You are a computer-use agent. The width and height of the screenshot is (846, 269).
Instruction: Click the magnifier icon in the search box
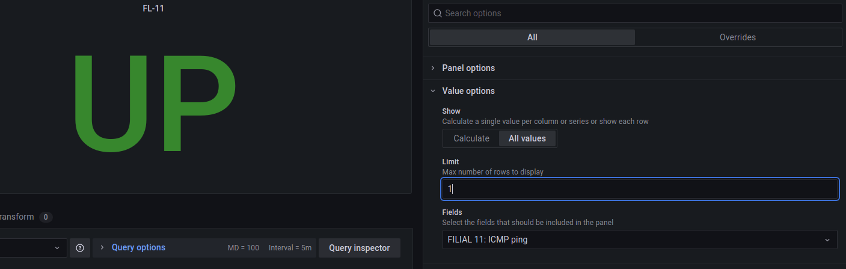click(438, 13)
